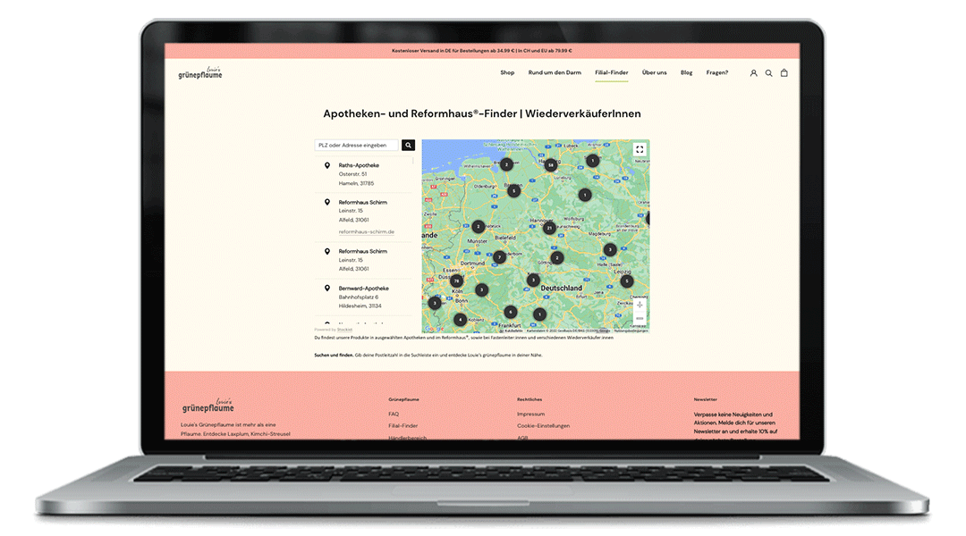
Task: Click the map cluster marker showing 21
Action: [549, 228]
